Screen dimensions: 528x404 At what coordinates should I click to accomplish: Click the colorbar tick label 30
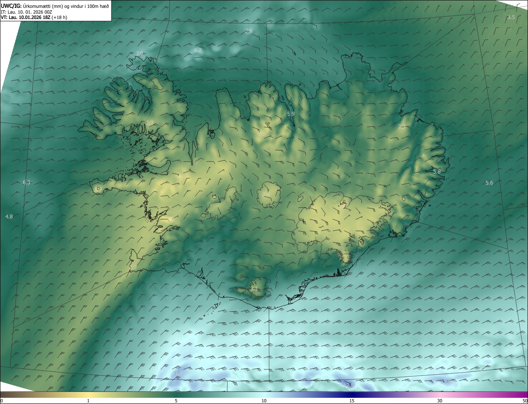point(440,401)
